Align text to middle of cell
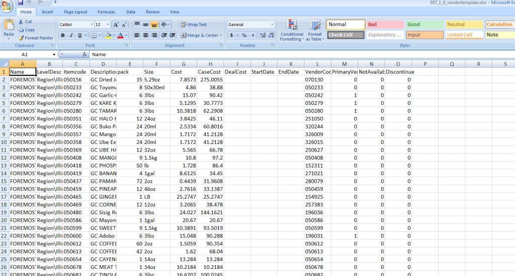 pyautogui.click(x=145, y=25)
